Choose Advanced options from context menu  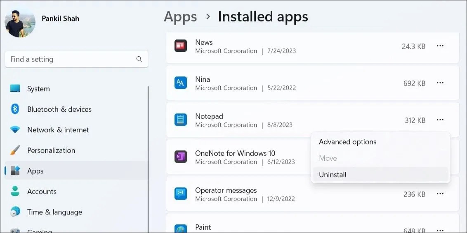pos(381,142)
